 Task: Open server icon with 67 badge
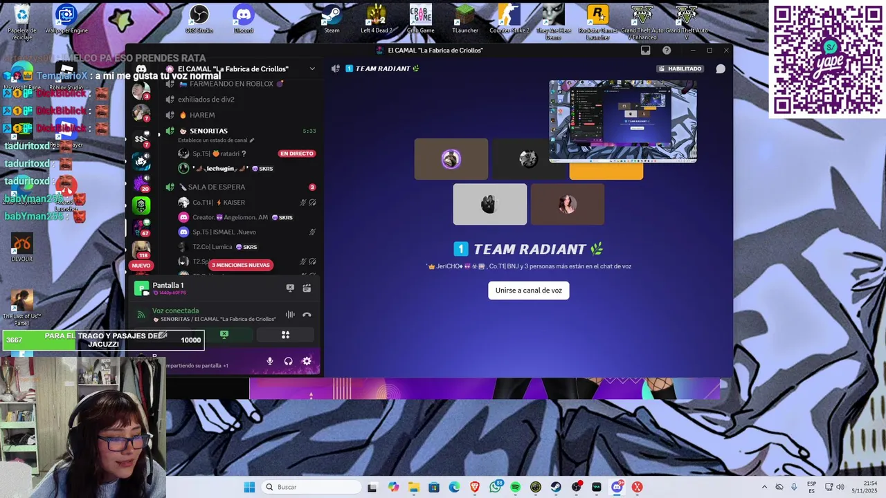pyautogui.click(x=141, y=227)
